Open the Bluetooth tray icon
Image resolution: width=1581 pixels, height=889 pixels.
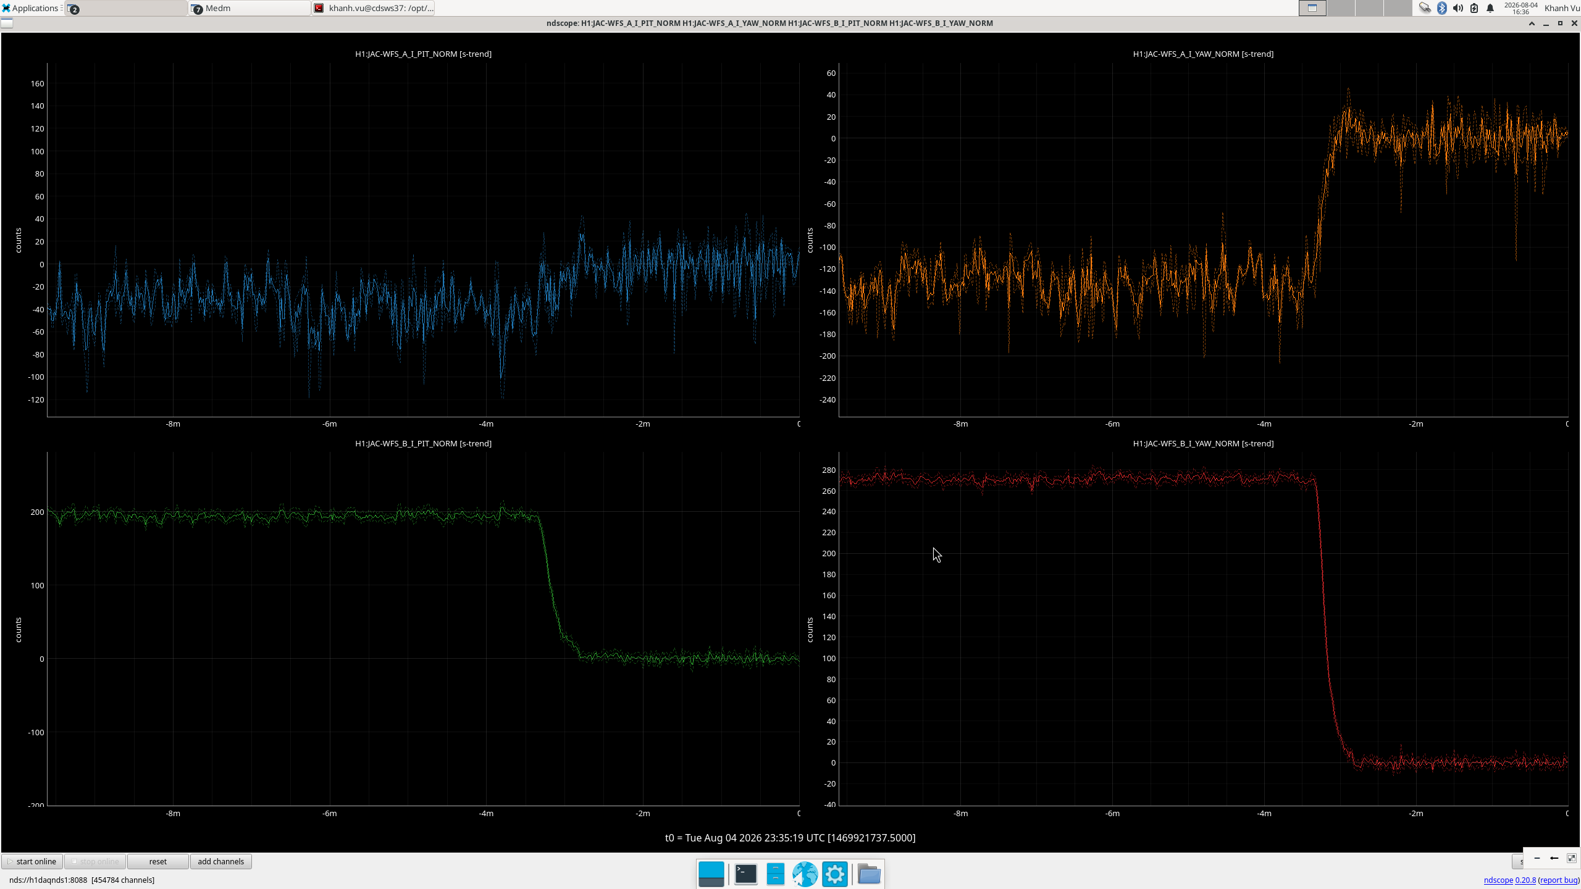pyautogui.click(x=1442, y=8)
